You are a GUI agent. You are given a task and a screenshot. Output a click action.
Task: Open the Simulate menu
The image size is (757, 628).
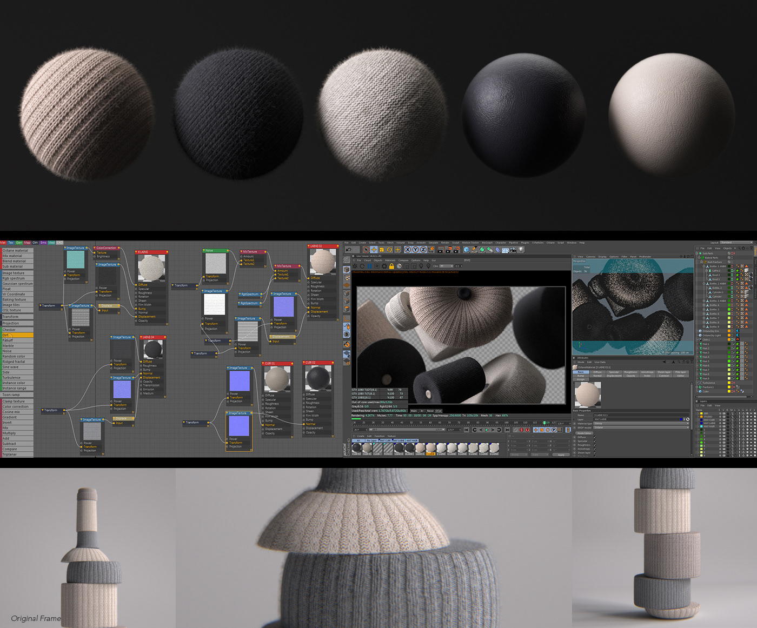(434, 243)
